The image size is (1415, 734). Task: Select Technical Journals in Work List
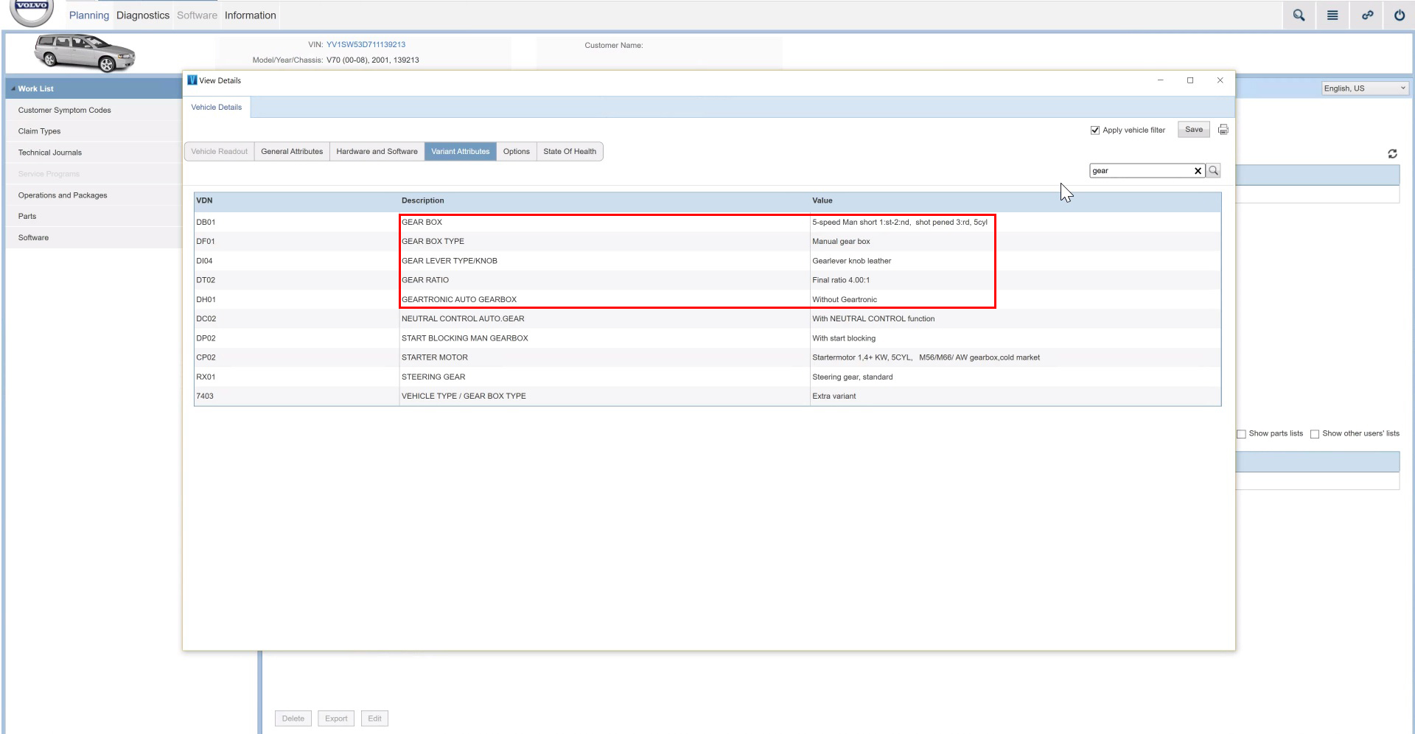click(50, 153)
